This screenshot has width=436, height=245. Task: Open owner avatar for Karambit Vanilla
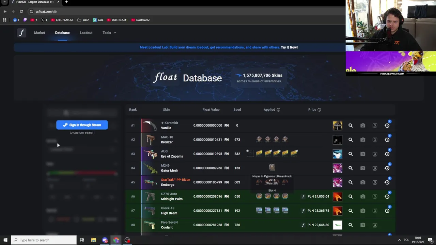338,126
